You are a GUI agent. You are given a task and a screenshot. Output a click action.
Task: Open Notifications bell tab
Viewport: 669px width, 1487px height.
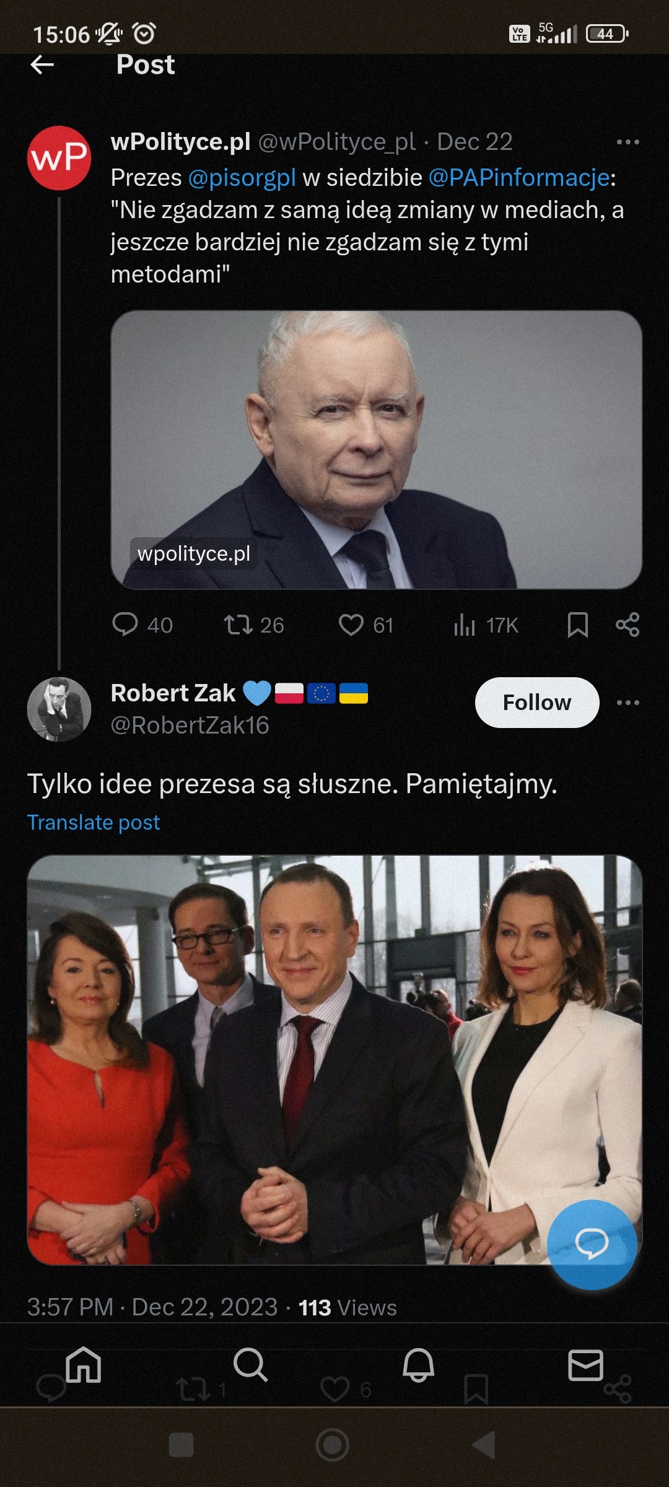tap(418, 1364)
